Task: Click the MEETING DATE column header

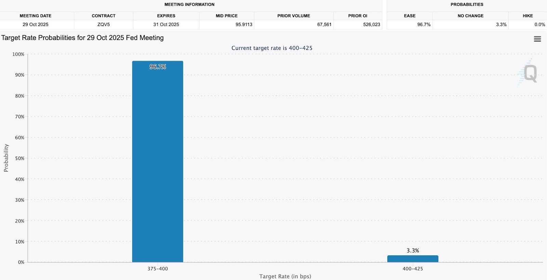Action: (x=36, y=16)
